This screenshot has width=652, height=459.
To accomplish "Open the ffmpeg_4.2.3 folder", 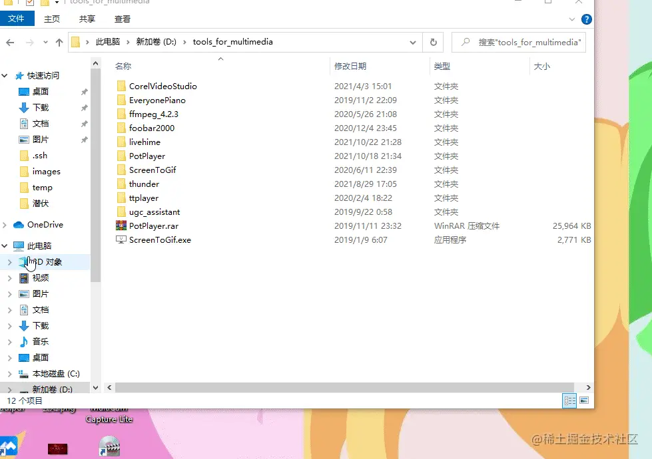I will point(153,114).
